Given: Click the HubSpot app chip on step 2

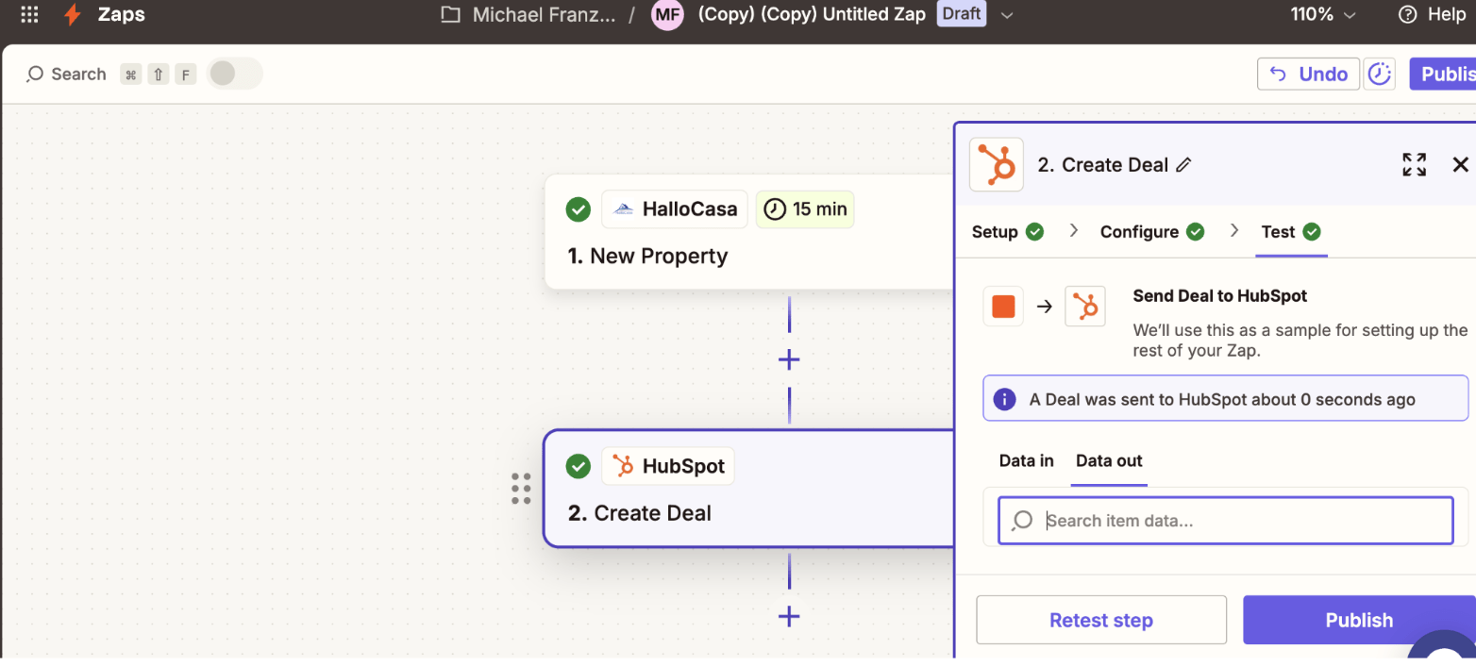Looking at the screenshot, I should [668, 466].
